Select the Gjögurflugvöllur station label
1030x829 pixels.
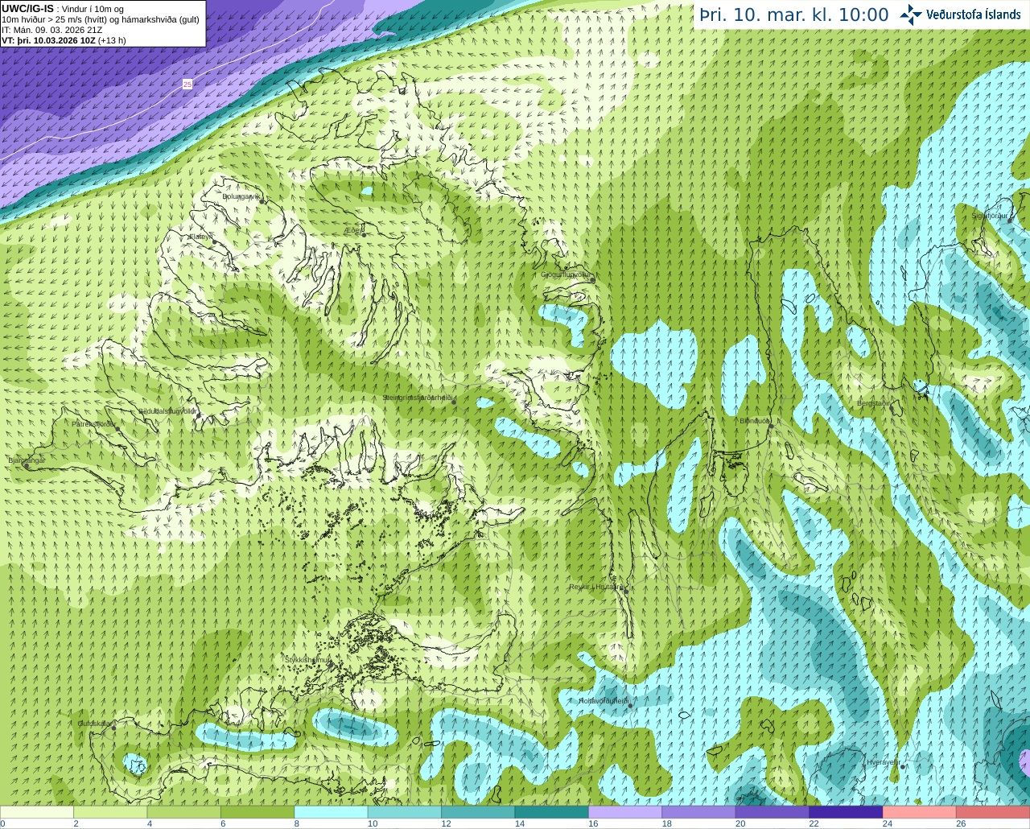[566, 274]
